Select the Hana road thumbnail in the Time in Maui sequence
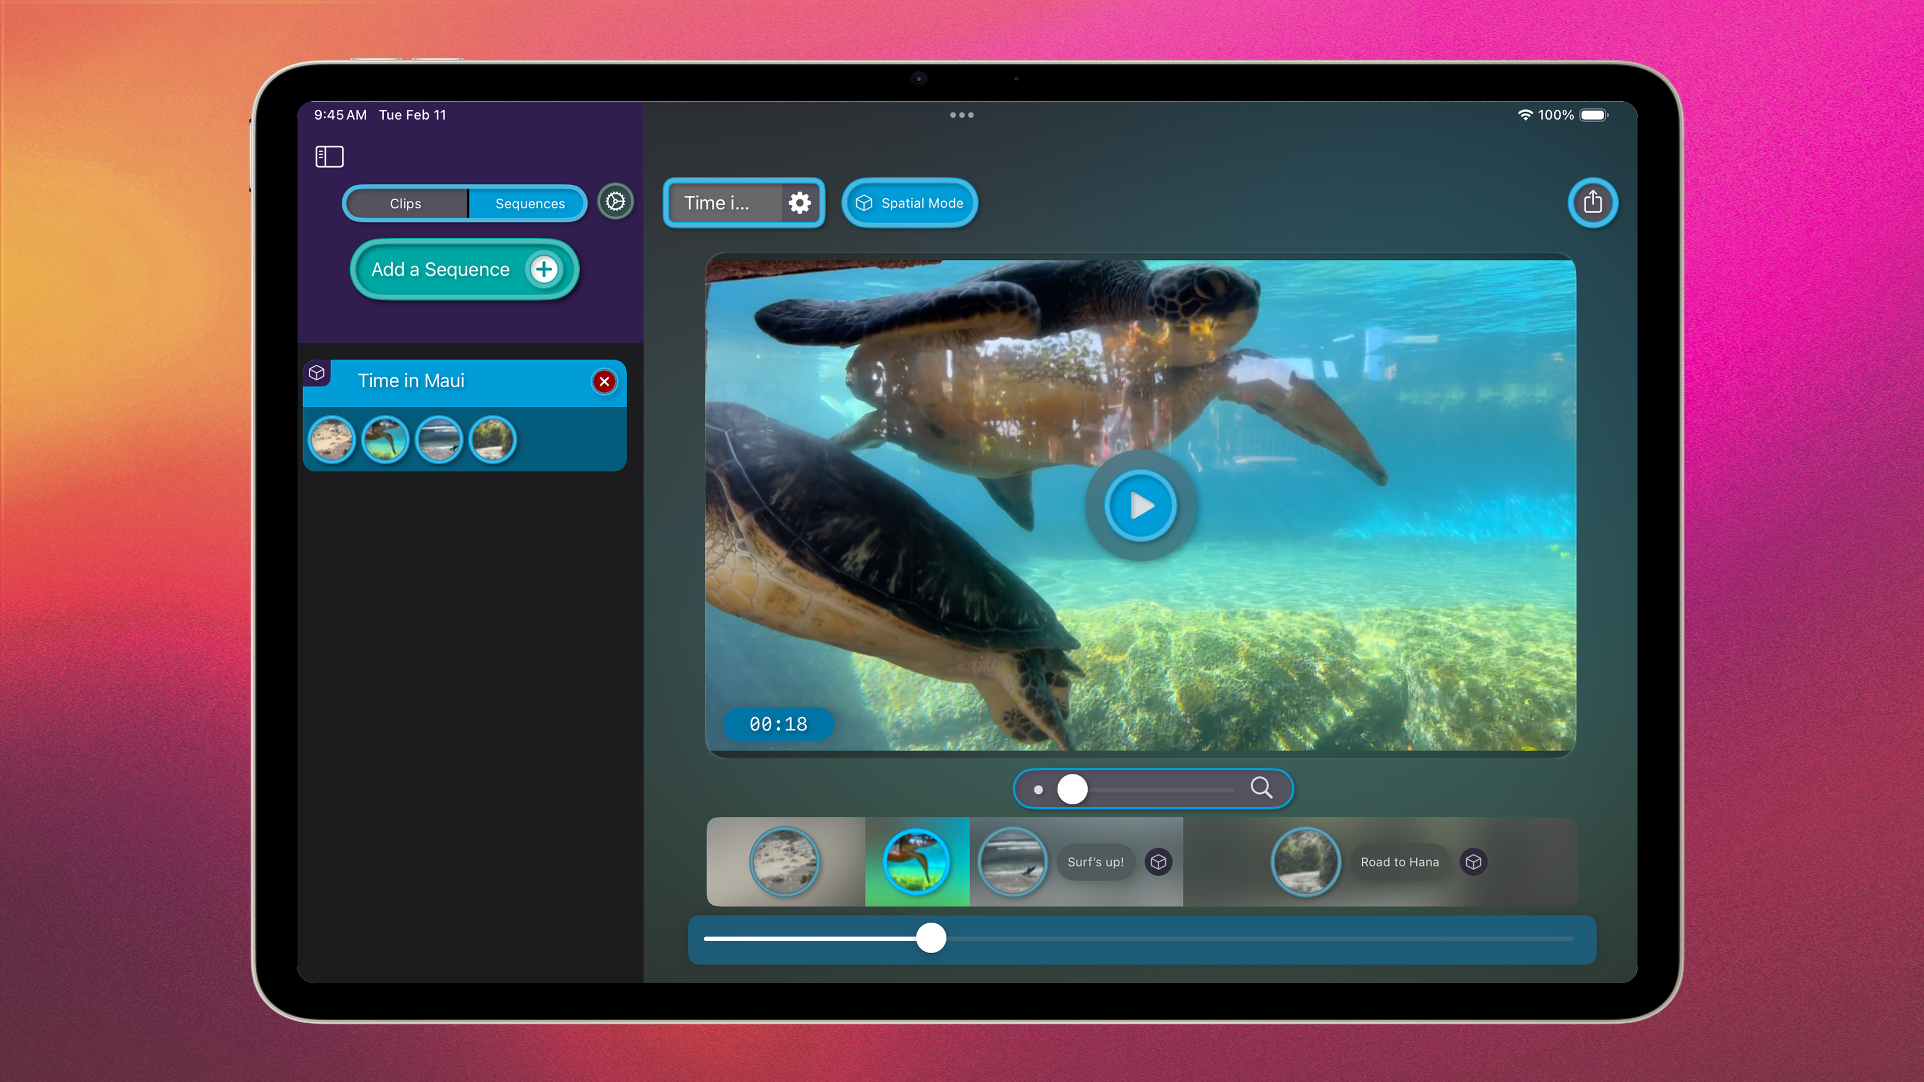Viewport: 1924px width, 1082px height. pyautogui.click(x=493, y=440)
